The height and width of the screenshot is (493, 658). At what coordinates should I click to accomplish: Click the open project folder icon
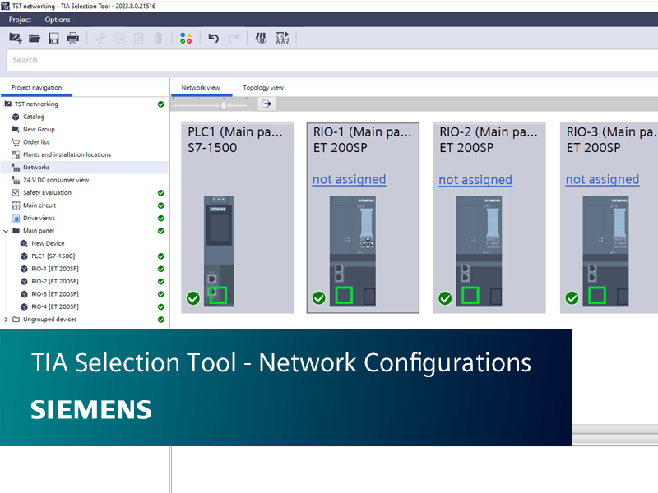35,38
